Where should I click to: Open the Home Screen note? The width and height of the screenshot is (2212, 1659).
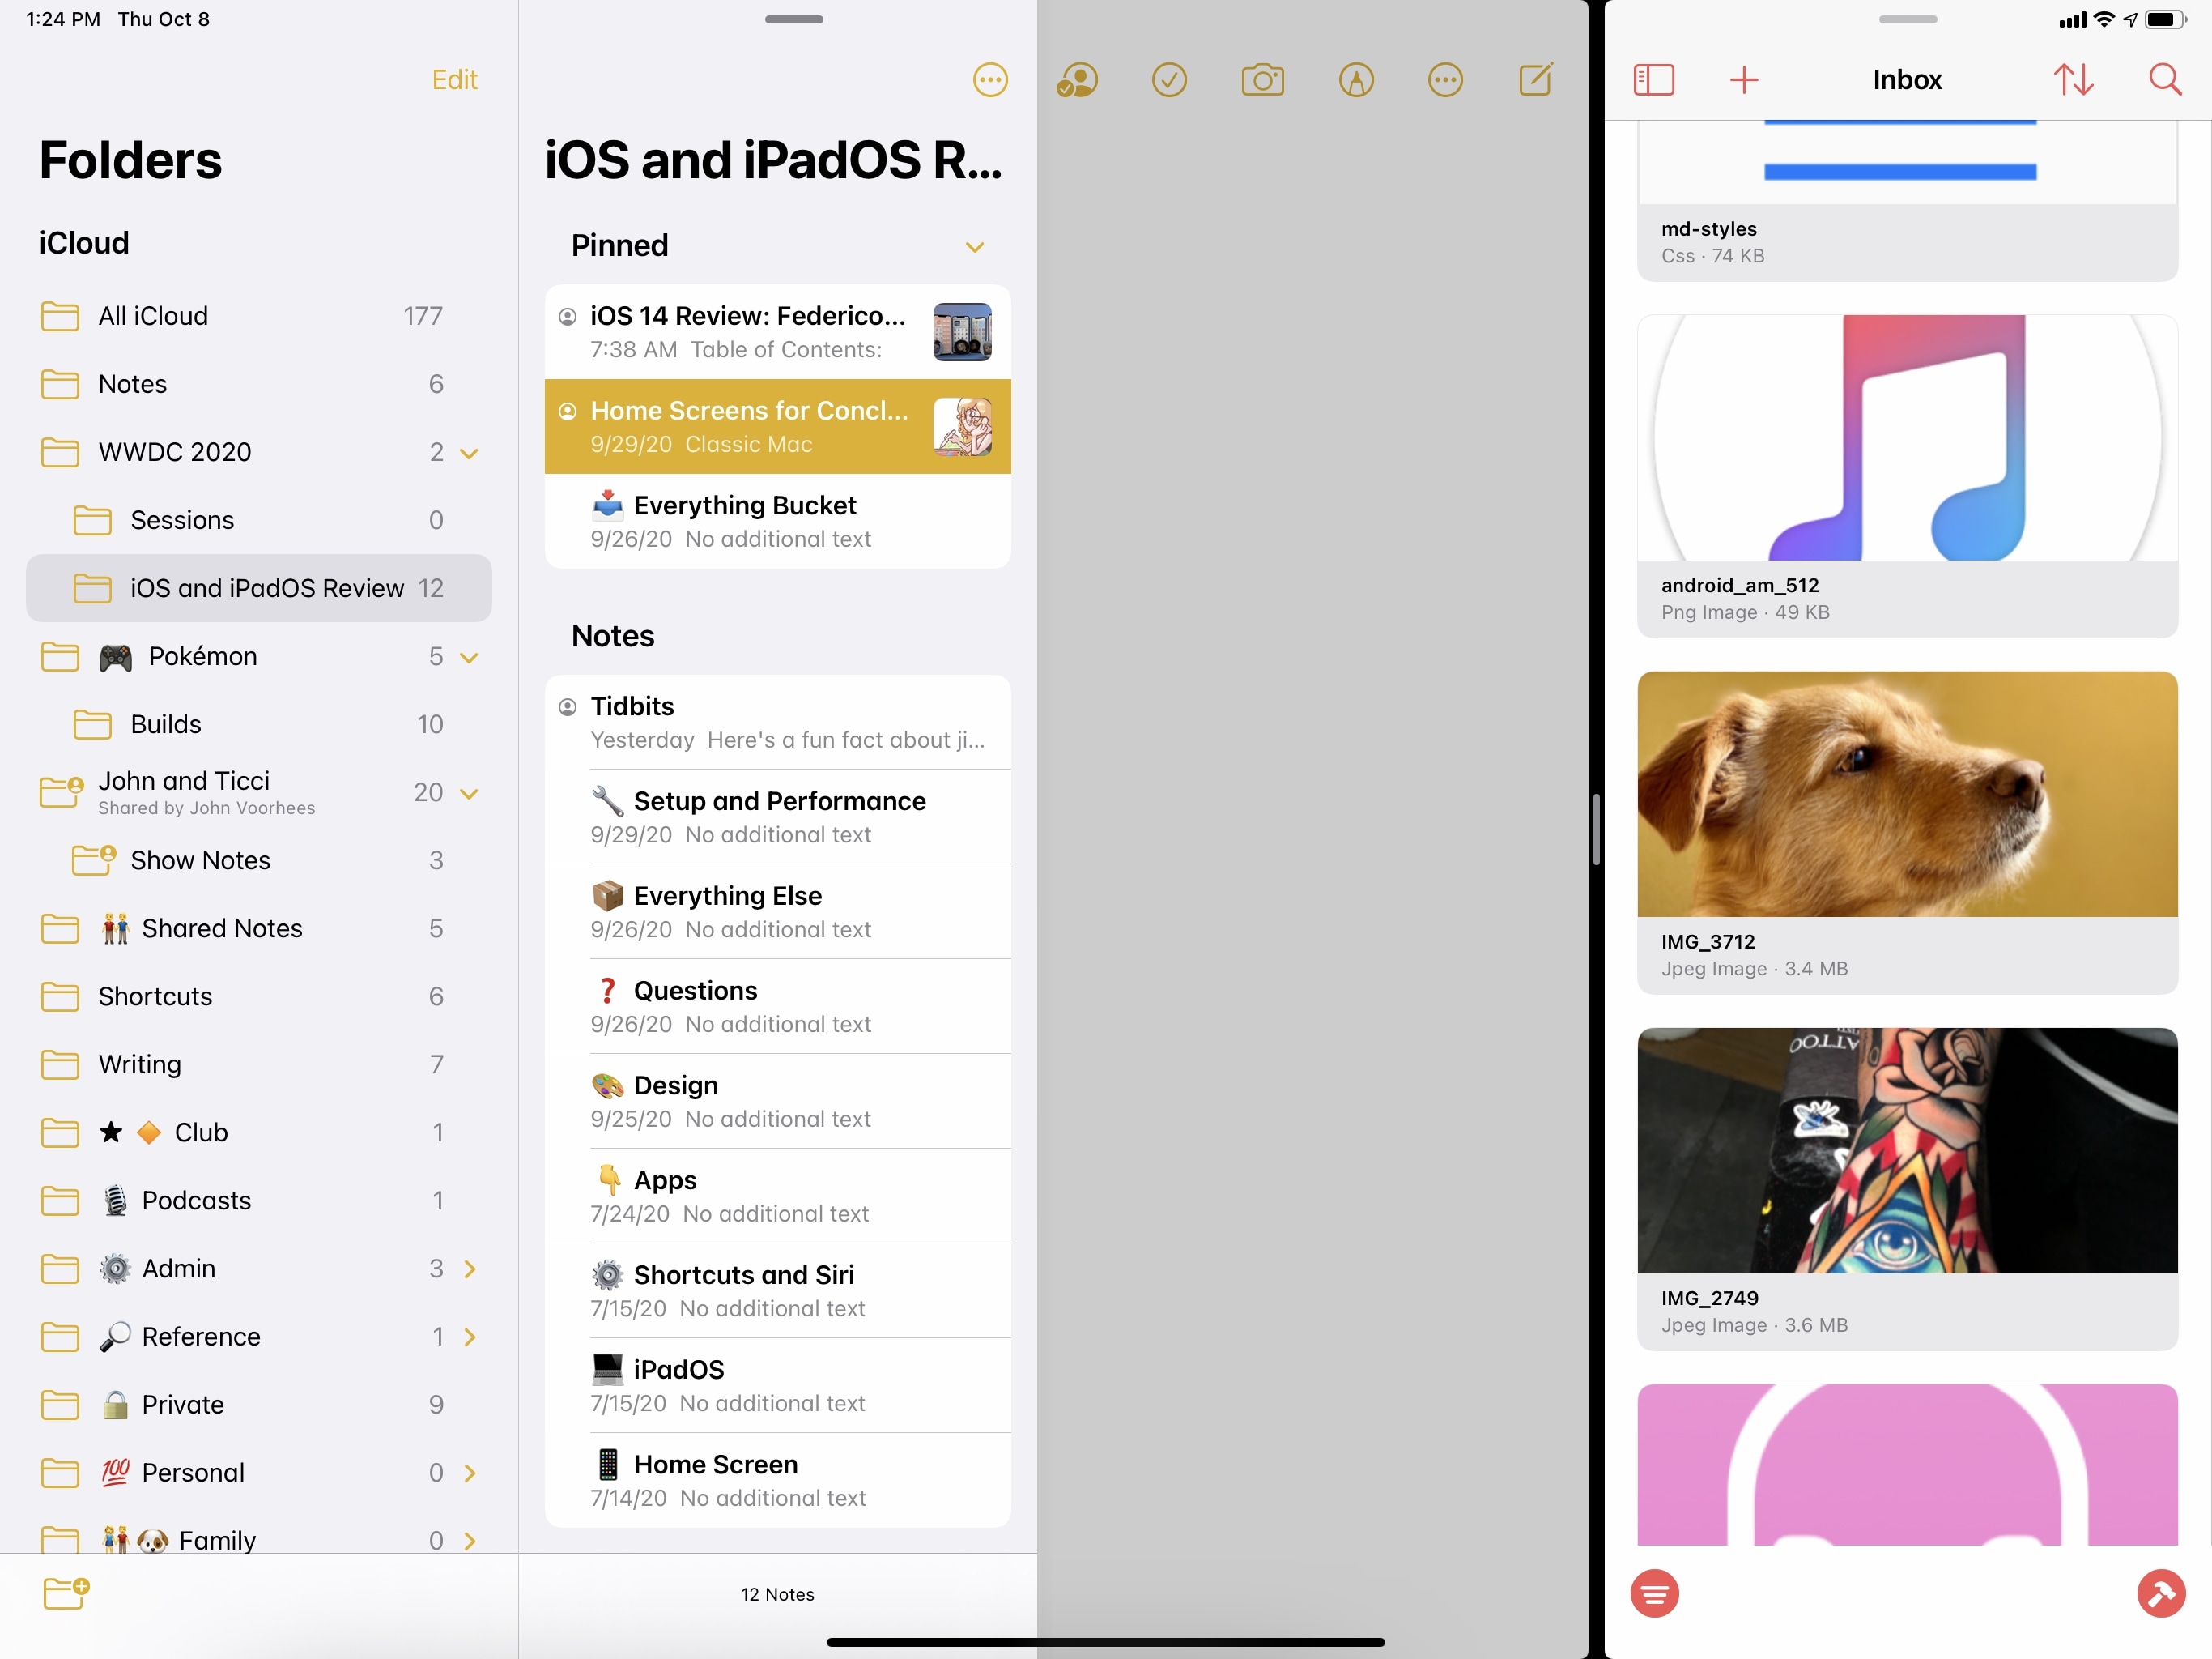pos(777,1481)
